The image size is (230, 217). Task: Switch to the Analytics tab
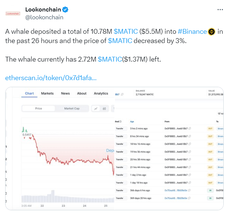101,93
